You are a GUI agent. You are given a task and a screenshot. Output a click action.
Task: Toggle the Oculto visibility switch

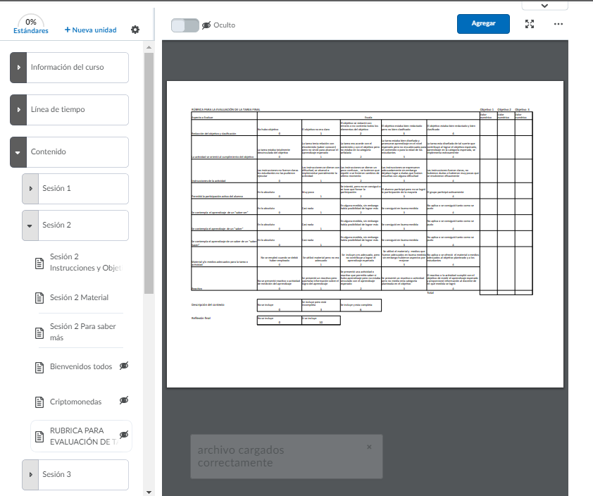[185, 25]
